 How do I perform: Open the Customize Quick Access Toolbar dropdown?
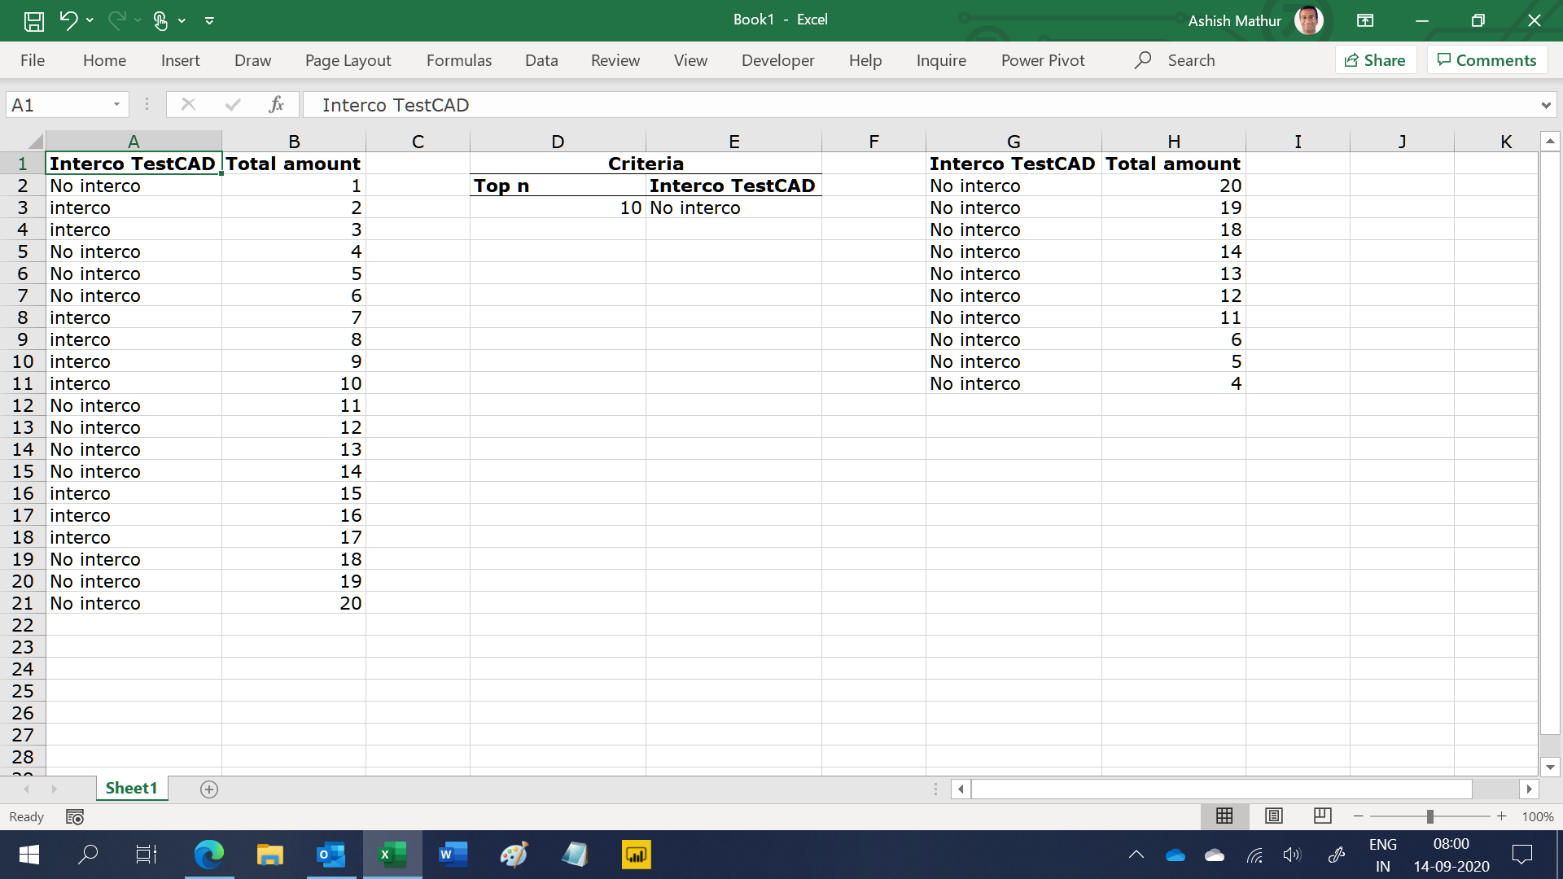(x=209, y=20)
